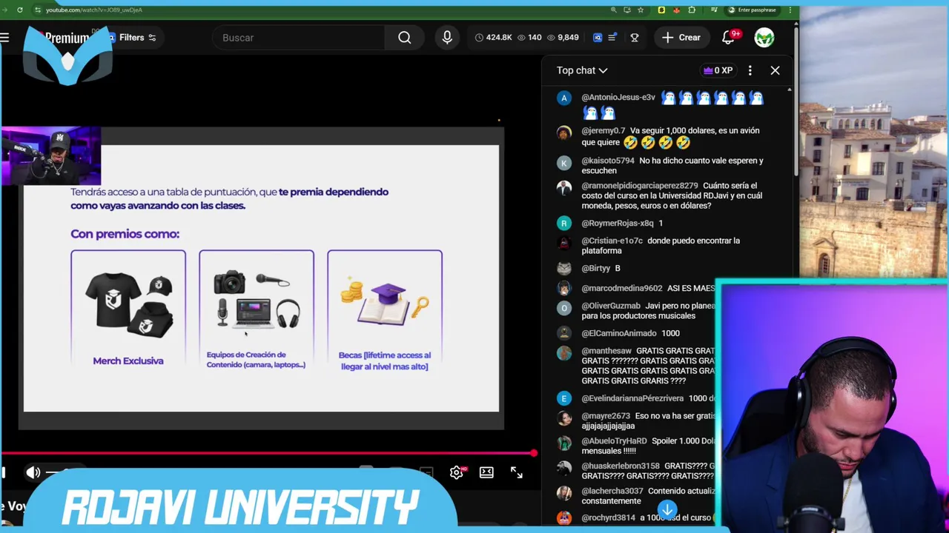Open site information icon beside the URL
This screenshot has height=533, width=949.
pyautogui.click(x=37, y=10)
